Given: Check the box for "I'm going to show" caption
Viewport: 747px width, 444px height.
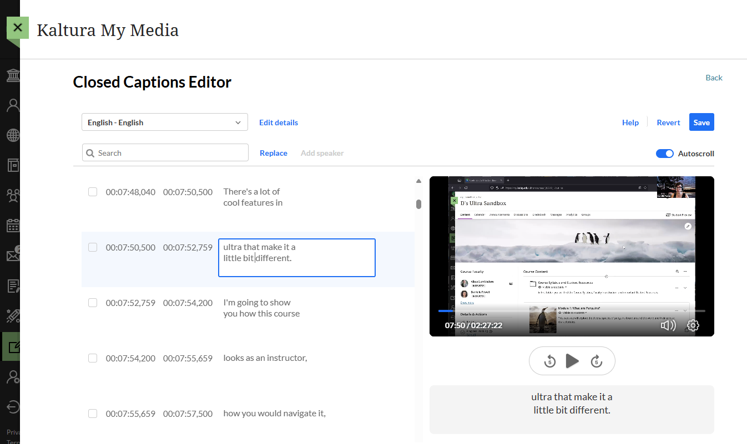Looking at the screenshot, I should (93, 303).
